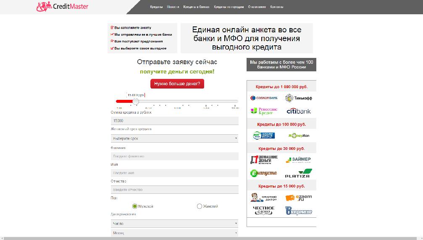
Task: Click the Renaissance Credit logo
Action: tap(263, 111)
